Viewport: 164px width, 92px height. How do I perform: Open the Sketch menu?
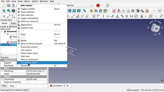(35, 1)
